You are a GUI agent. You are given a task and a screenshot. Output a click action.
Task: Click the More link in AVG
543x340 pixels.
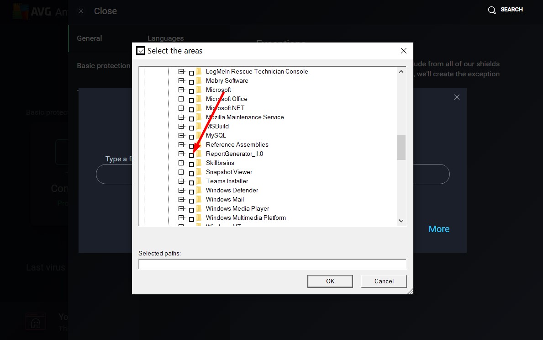point(439,229)
